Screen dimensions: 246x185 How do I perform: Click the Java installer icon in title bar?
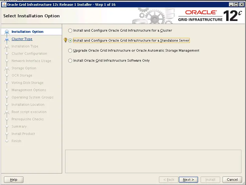[5, 5]
